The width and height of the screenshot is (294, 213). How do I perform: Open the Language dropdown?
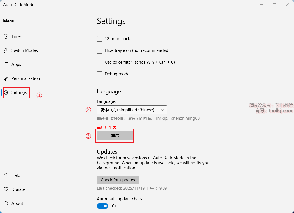(x=132, y=110)
